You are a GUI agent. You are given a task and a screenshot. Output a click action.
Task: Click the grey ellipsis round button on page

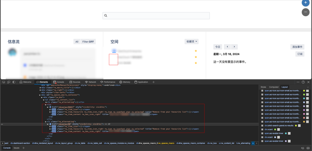pos(306,12)
